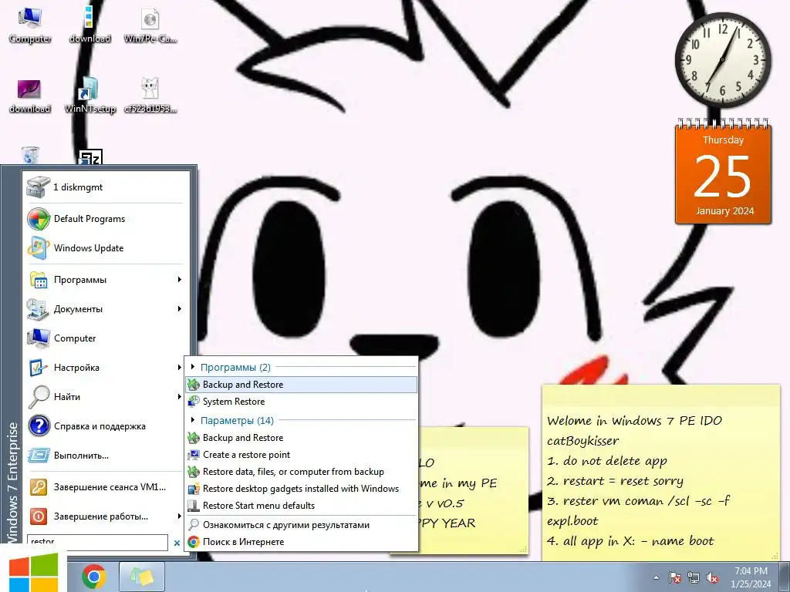Image resolution: width=790 pixels, height=592 pixels.
Task: Click the Thursday 25 calendar gadget
Action: pos(723,172)
